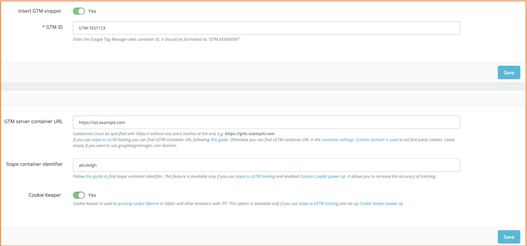Image resolution: width=527 pixels, height=246 pixels.
Task: Open 'this guide' link under container URL
Action: click(x=219, y=140)
